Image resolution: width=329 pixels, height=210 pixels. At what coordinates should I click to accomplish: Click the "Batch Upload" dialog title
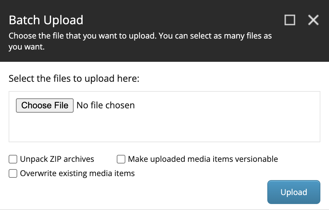point(46,20)
